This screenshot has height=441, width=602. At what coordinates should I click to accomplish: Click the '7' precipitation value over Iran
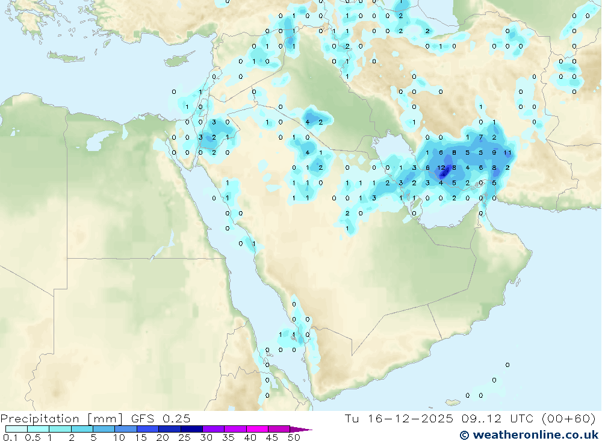pos(480,137)
